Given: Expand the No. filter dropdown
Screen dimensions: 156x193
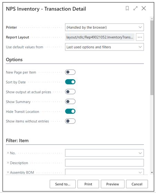Looking at the screenshot, I should coord(140,153).
